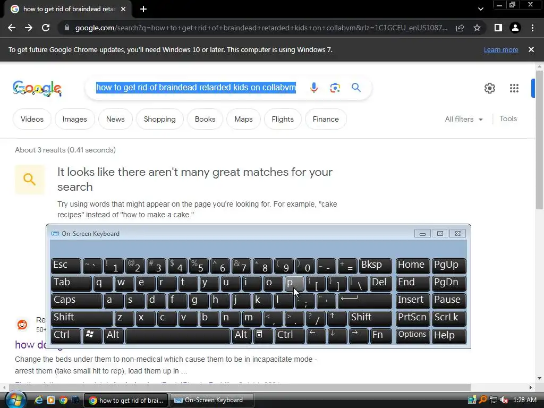
Task: Click the up arrow key on On-Screen Keyboard
Action: click(336, 318)
